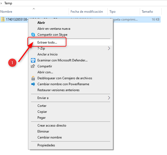
Task: Select Eliminar from the context menu
Action: pyautogui.click(x=43, y=131)
